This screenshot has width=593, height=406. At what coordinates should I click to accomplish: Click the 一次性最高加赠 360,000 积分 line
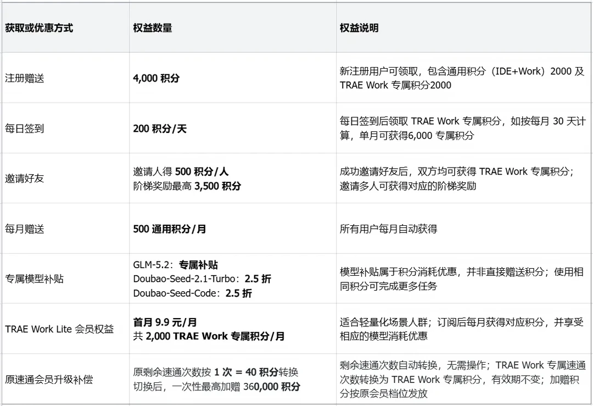[217, 387]
